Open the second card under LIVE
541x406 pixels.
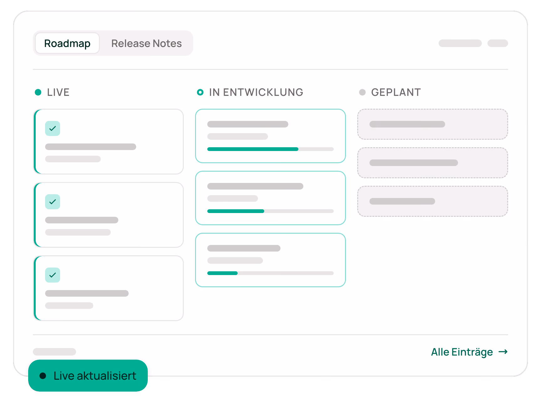[108, 215]
